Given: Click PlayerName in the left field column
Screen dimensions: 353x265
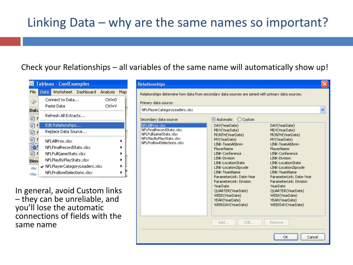Looking at the screenshot, I should pos(223,149).
